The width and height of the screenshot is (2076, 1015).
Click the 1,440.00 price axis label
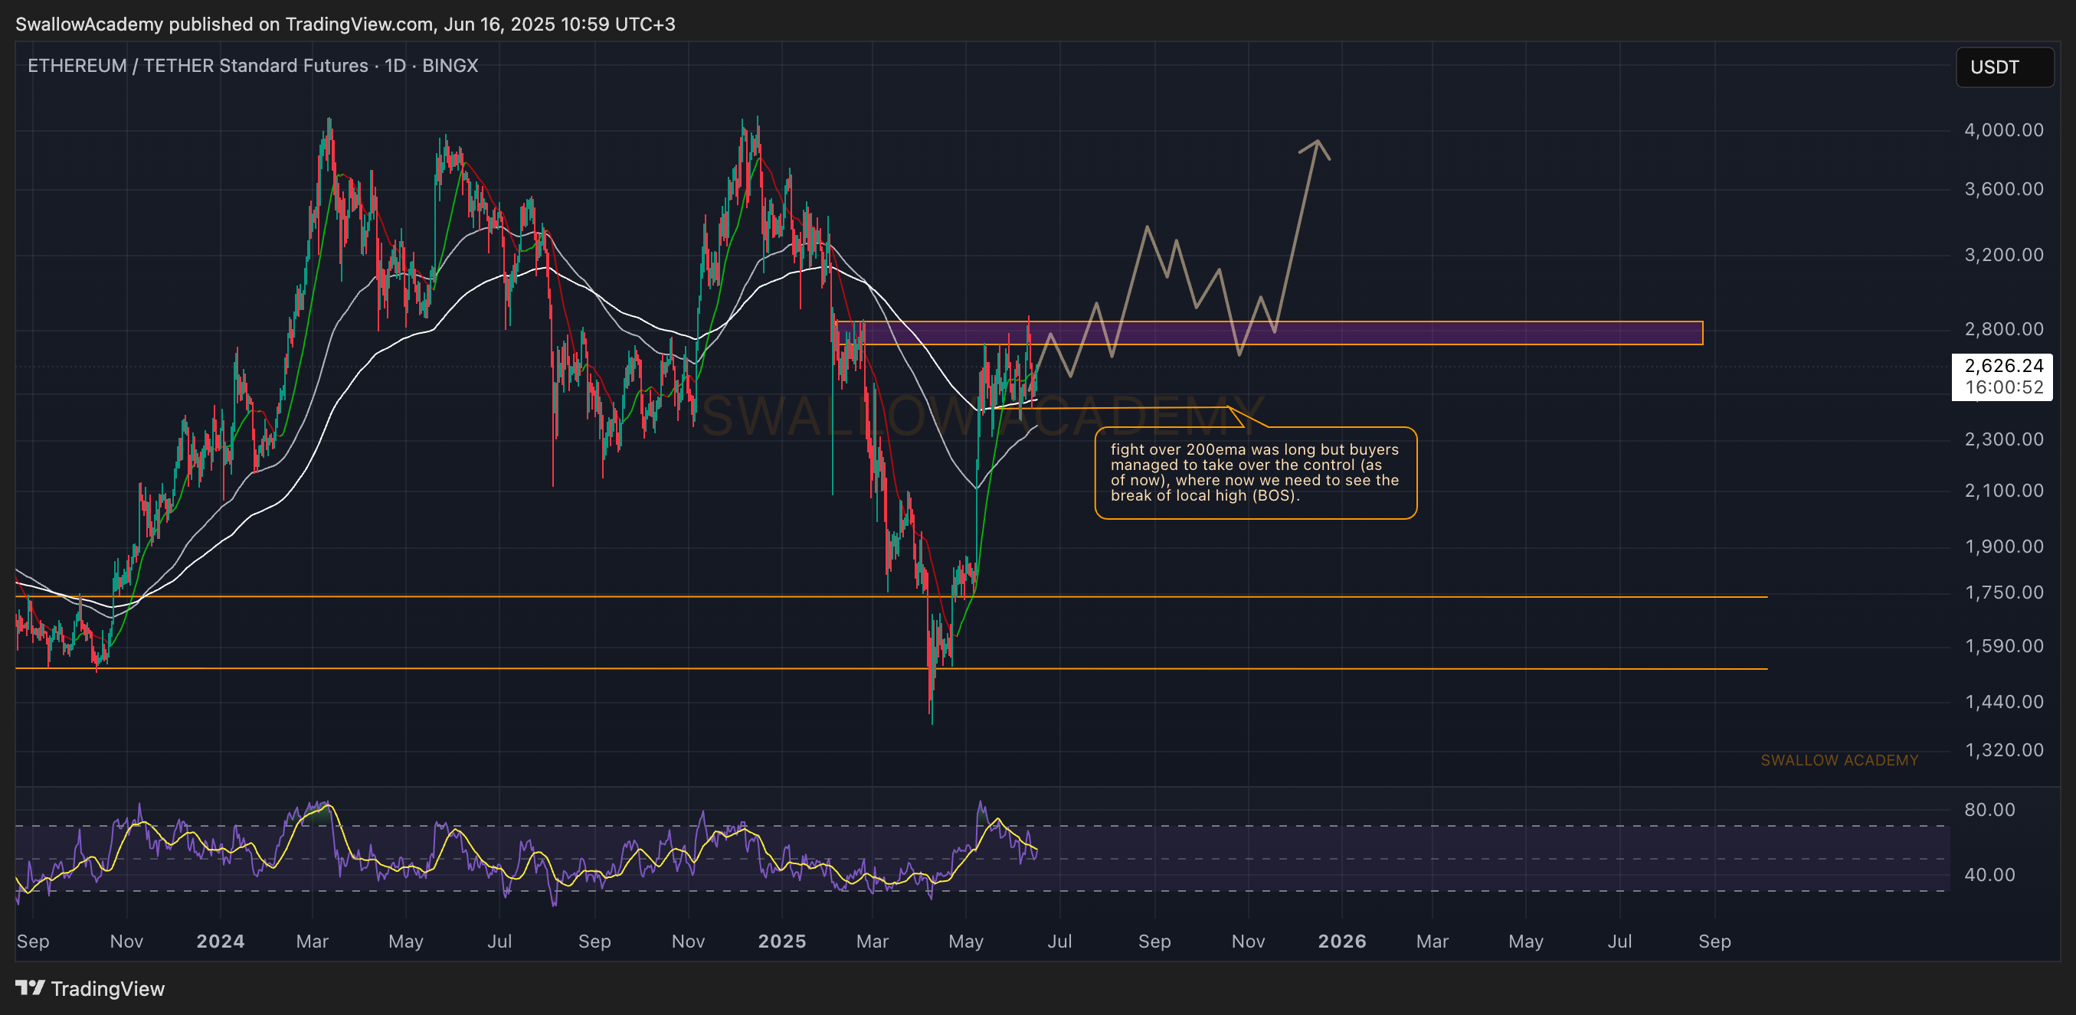[2003, 702]
